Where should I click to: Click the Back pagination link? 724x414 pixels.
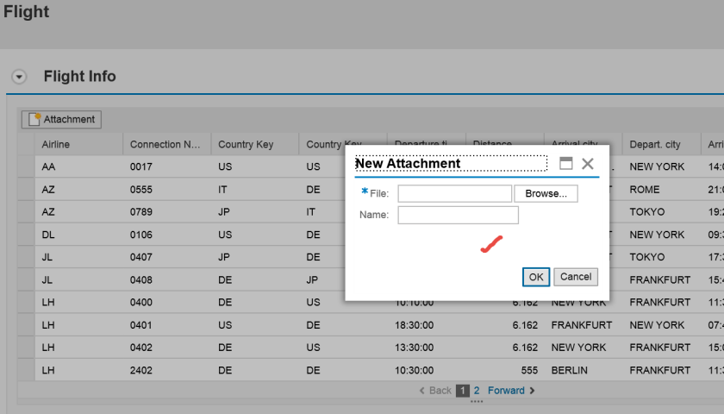click(435, 391)
